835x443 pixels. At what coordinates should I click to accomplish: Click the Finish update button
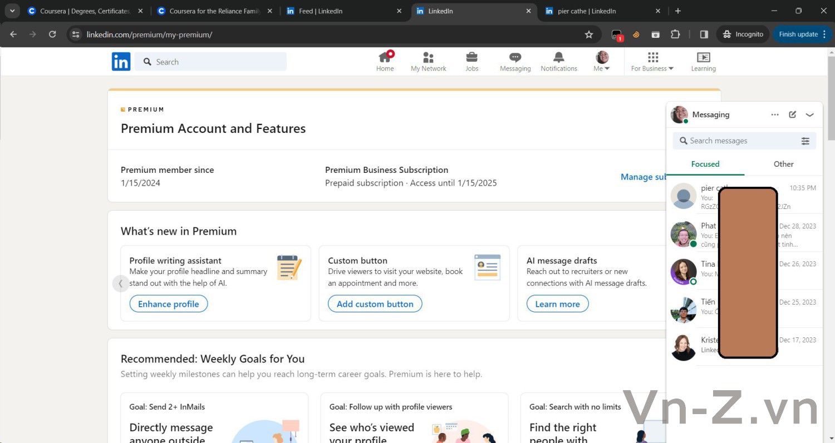802,34
